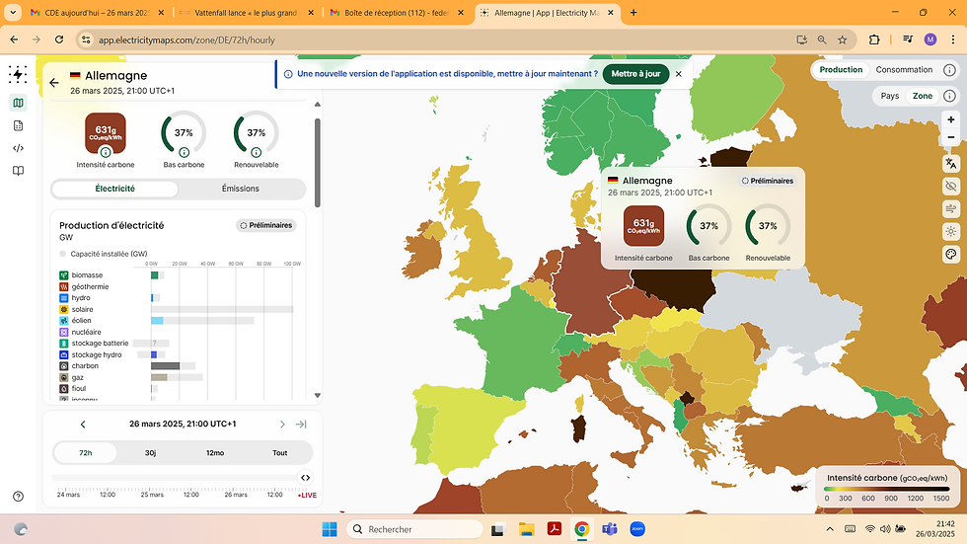Viewport: 967px width, 544px height.
Task: Open the Chrome extensions puzzle icon
Action: click(x=874, y=39)
